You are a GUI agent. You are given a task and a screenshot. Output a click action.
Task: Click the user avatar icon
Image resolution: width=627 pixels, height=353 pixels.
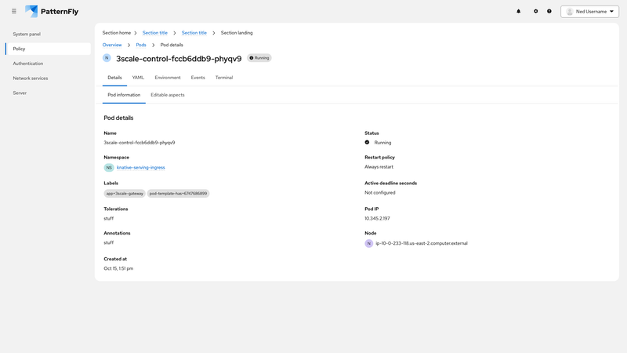tap(570, 12)
